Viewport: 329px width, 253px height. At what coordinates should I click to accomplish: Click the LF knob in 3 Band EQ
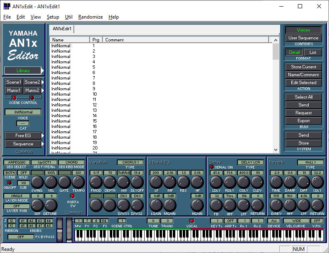click(x=156, y=182)
